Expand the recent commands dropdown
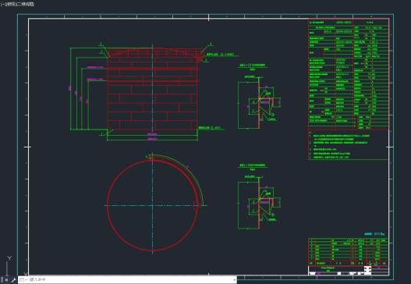 pyautogui.click(x=23, y=280)
